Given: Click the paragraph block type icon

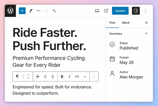Looking at the screenshot, I should [x=17, y=77].
